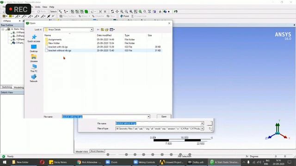This screenshot has width=296, height=166.
Task: Click the Point tool in toolbar
Action: point(124,16)
